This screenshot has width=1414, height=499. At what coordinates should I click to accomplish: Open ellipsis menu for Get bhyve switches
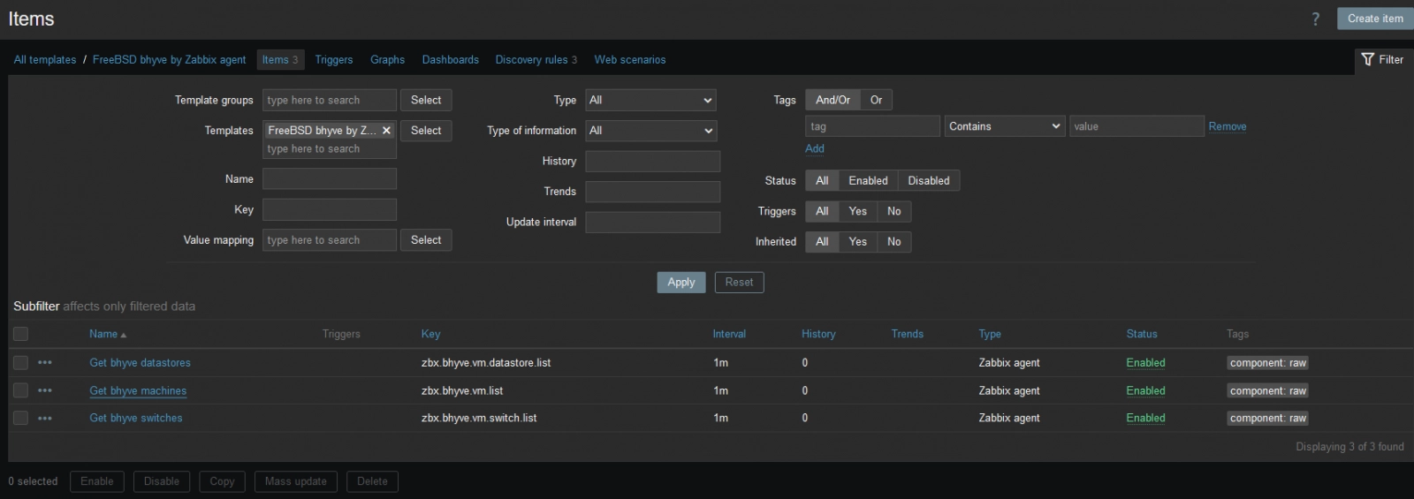click(x=45, y=418)
